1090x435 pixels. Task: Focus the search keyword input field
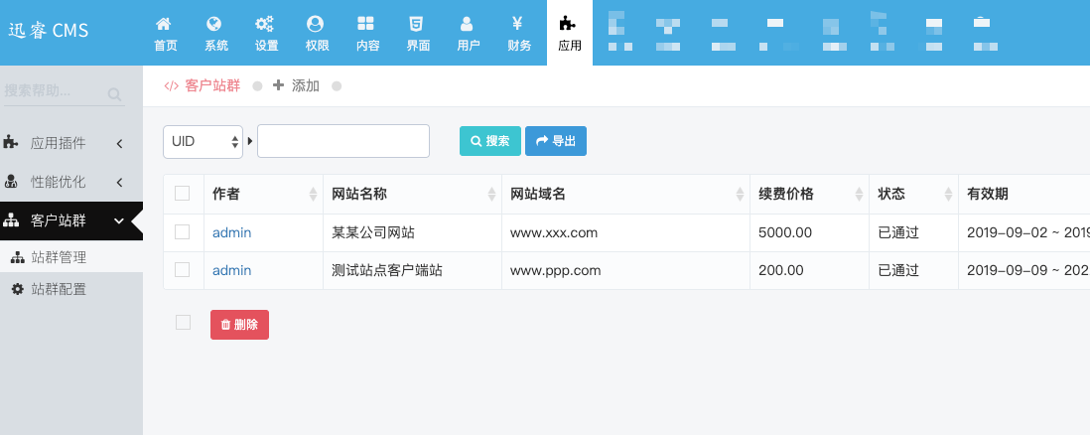point(343,141)
